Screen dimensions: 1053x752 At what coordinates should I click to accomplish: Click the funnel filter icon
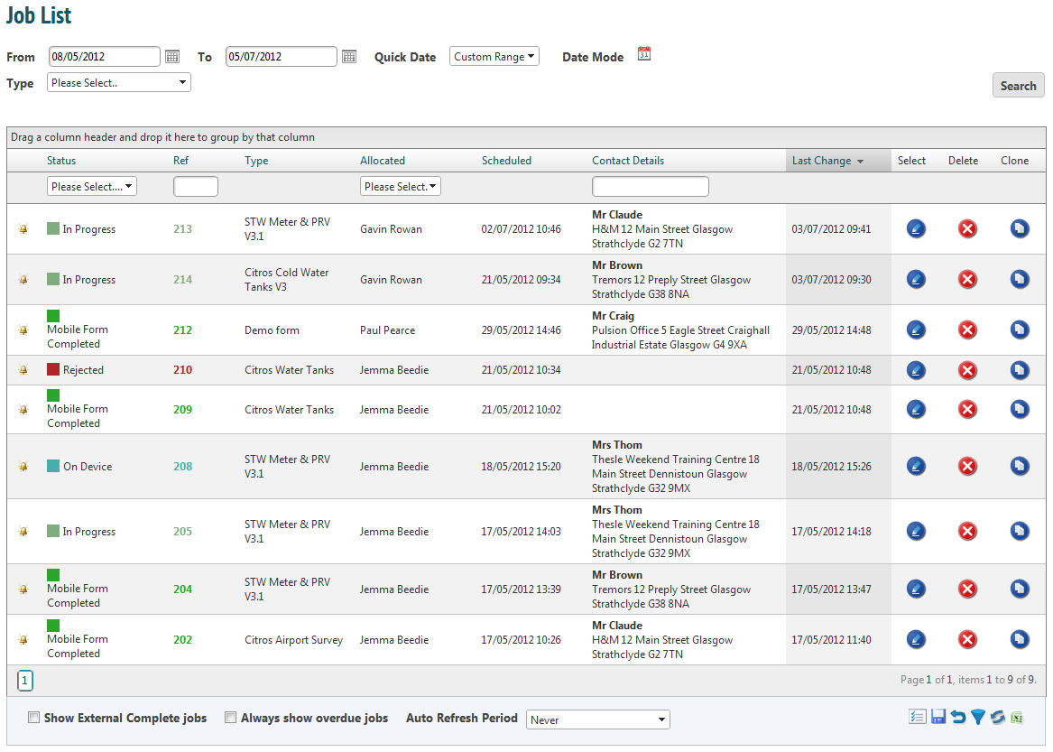(x=978, y=717)
